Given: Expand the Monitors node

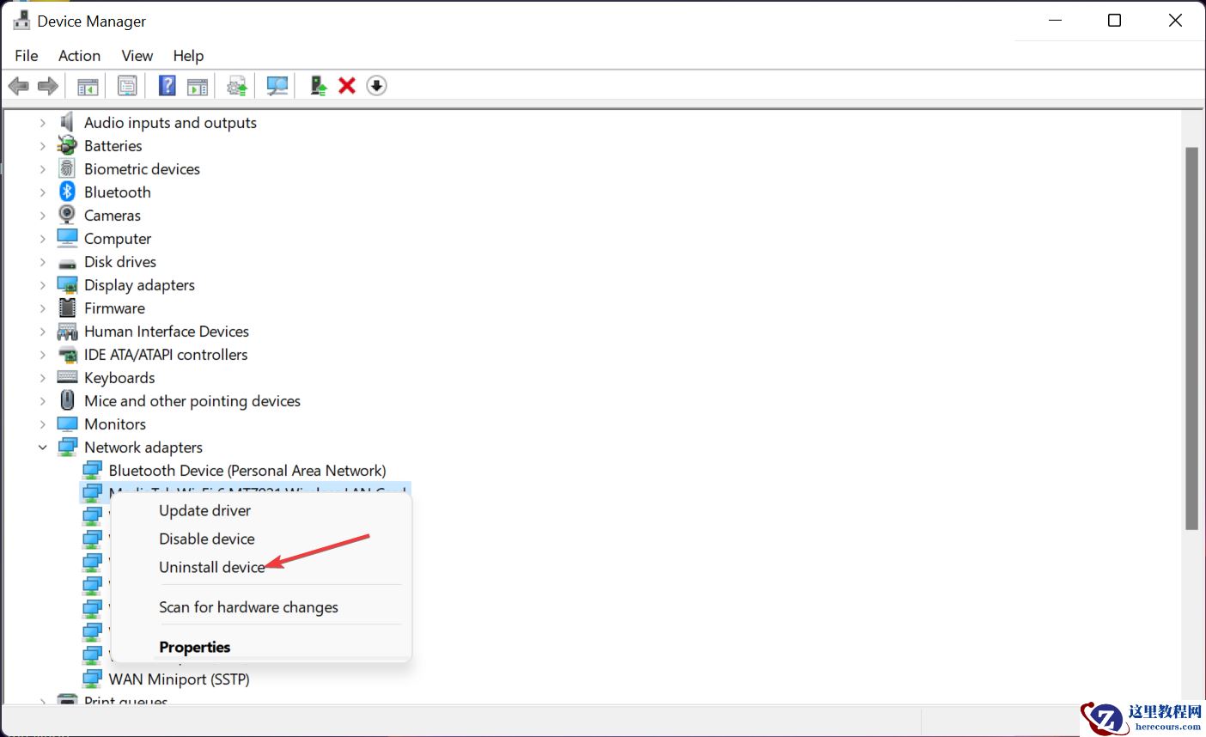Looking at the screenshot, I should (43, 424).
